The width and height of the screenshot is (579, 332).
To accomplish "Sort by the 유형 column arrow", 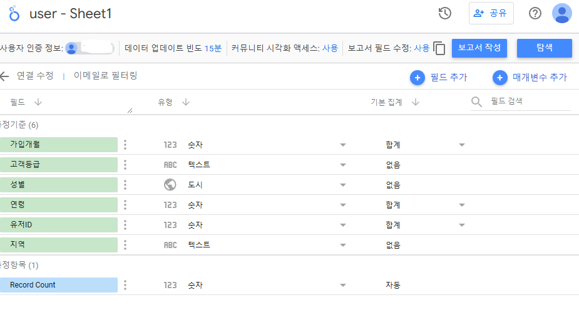I will (x=186, y=102).
